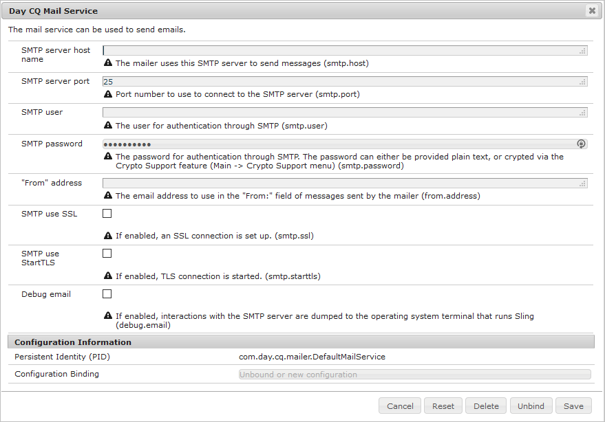Delete this mail service configuration

[486, 406]
